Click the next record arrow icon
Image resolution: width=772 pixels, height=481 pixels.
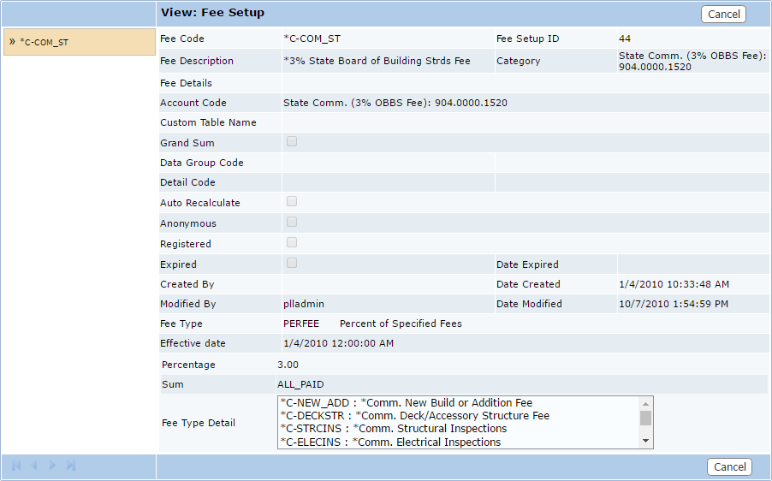point(53,466)
